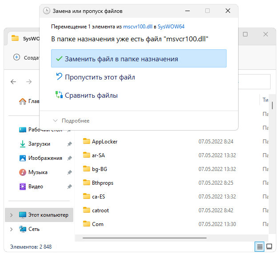Image resolution: width=279 pixels, height=254 pixels.
Task: Unpin Видео using its pin icon
Action: 70,187
